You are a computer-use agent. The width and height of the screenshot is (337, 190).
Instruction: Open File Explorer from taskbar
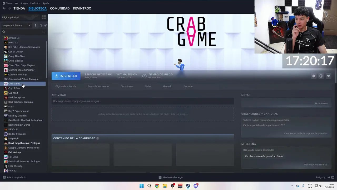click(165, 186)
